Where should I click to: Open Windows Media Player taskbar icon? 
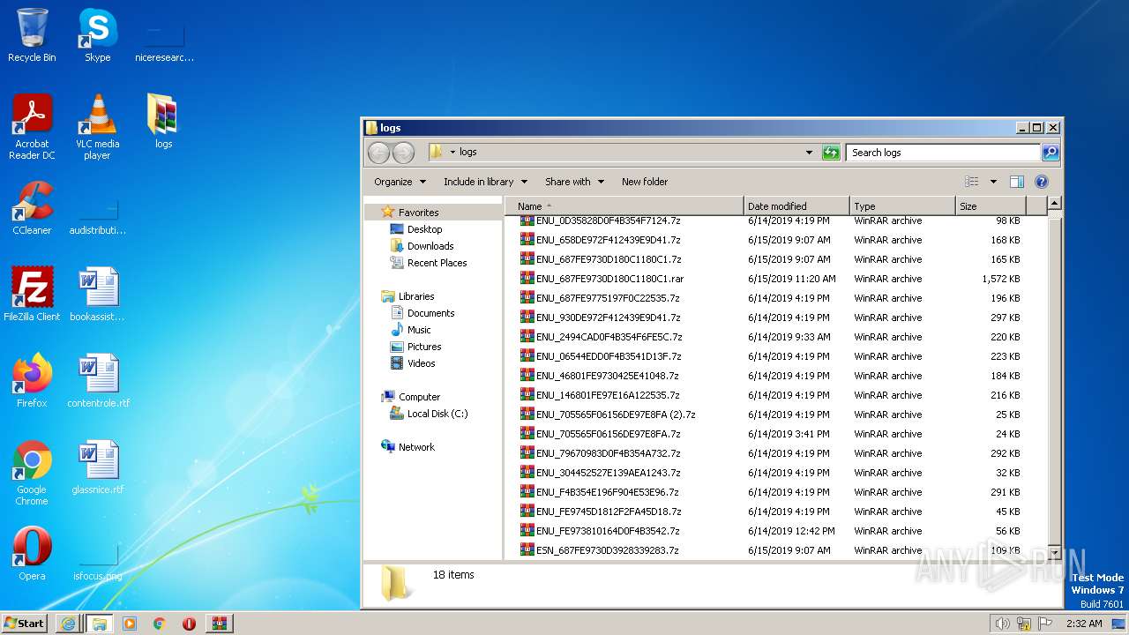tap(130, 624)
